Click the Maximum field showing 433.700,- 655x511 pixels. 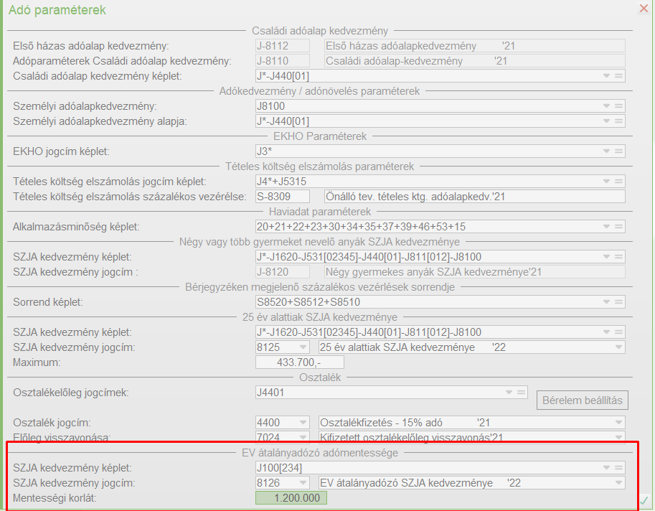299,362
